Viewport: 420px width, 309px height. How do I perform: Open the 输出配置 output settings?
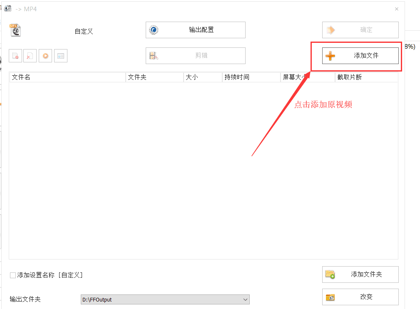(196, 30)
